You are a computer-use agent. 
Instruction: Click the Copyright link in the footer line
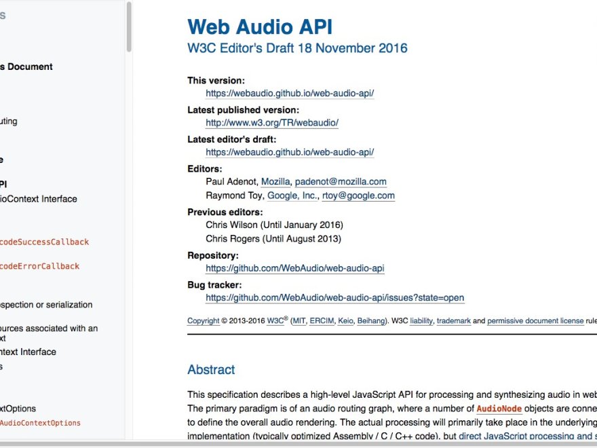[203, 321]
